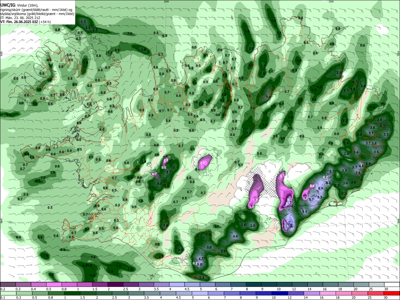Viewport: 400px width, 300px height.
Task: Select the darkest green swatch labeled 1
Action: click(x=72, y=293)
